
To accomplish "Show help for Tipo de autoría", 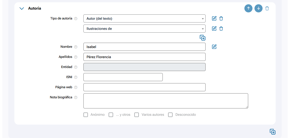I will (x=76, y=19).
